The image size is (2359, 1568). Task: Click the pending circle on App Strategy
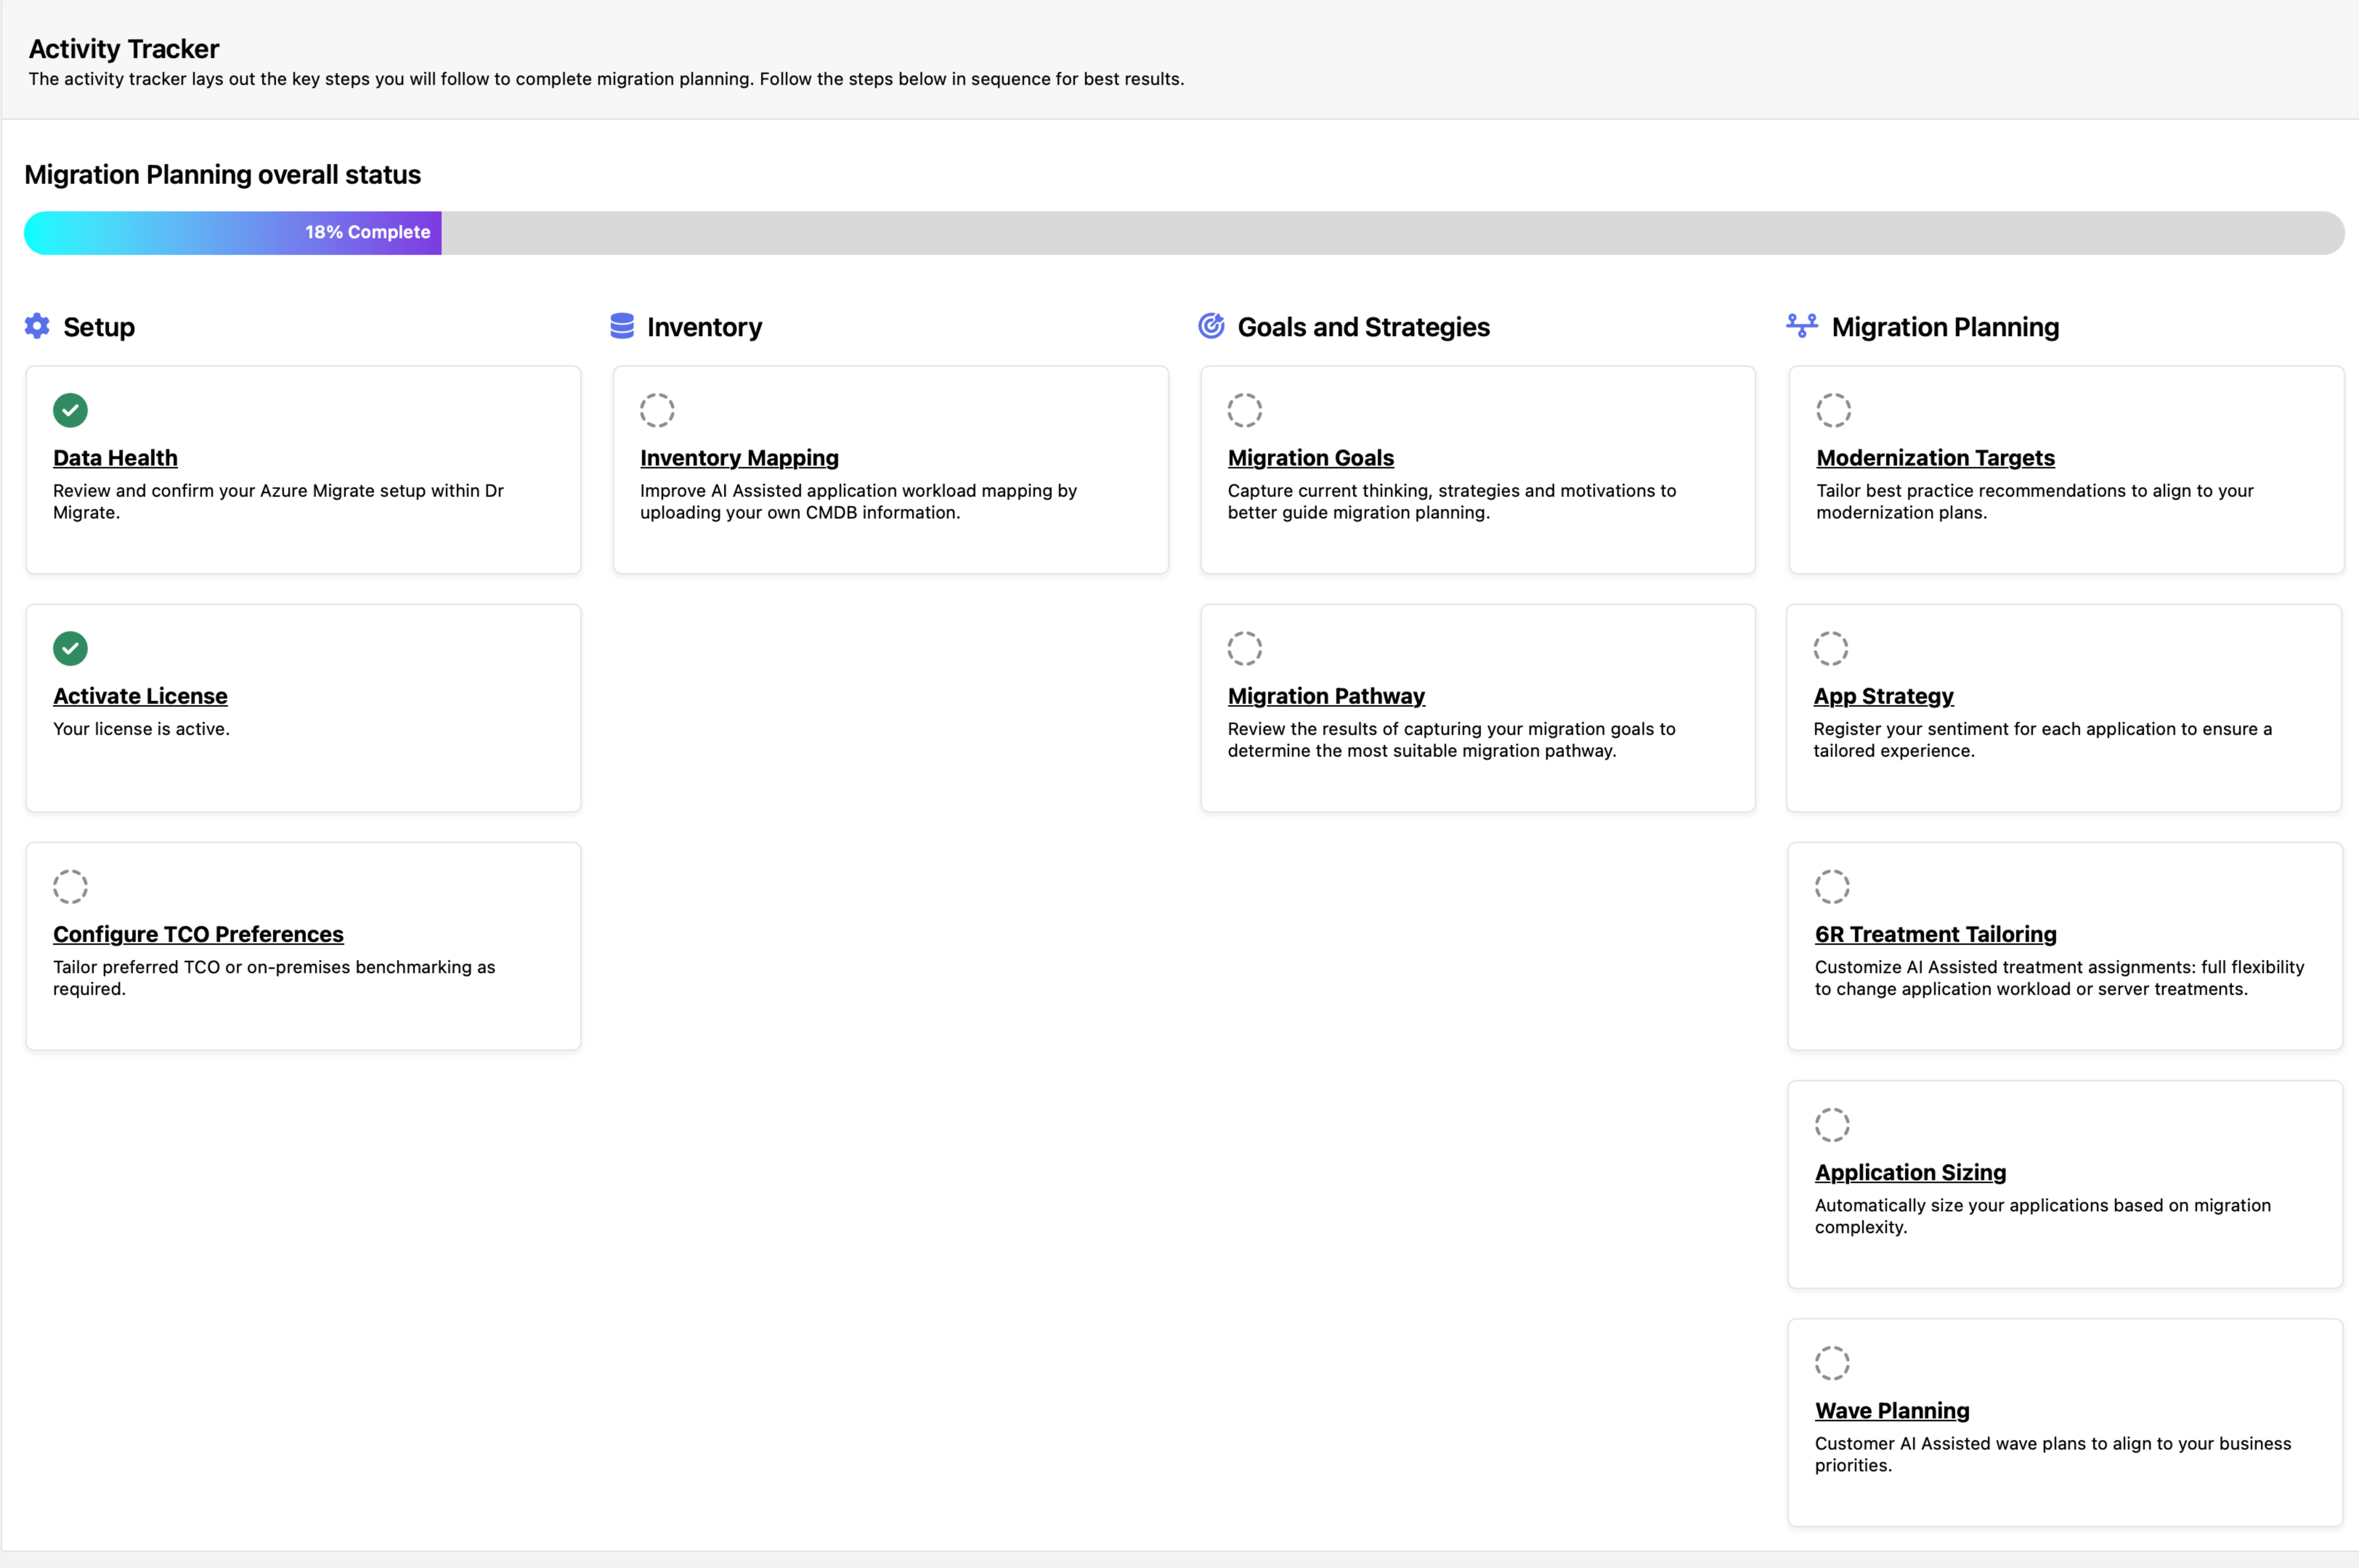click(x=1831, y=648)
